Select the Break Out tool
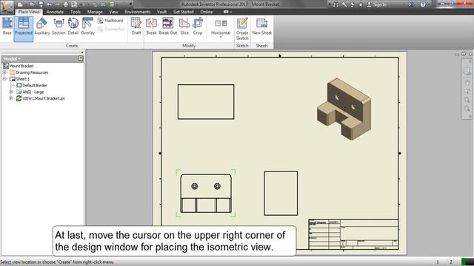This screenshot has height=266, width=474. click(168, 27)
